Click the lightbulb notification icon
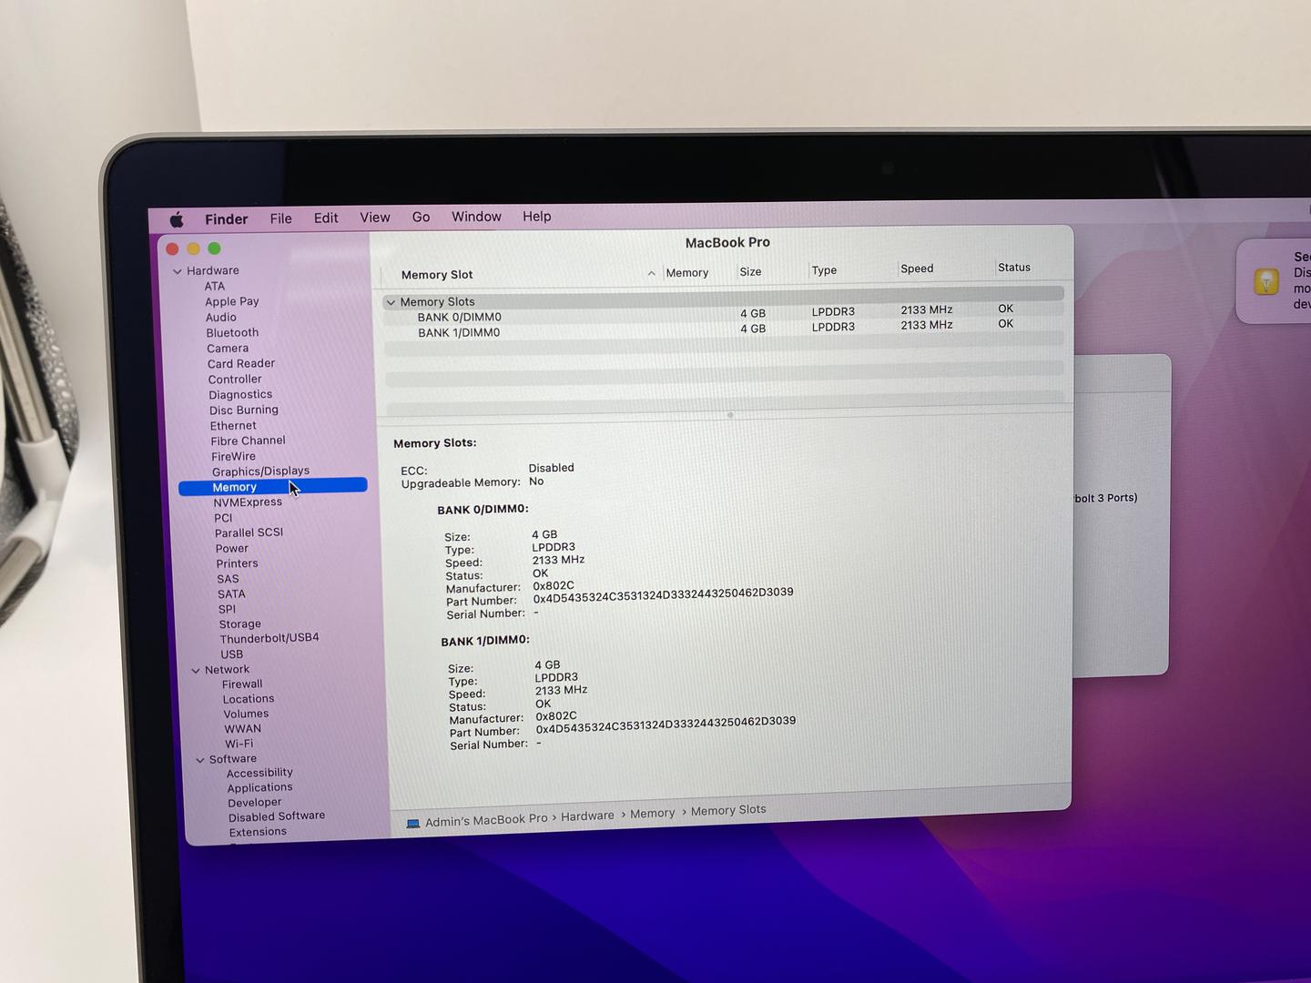Image resolution: width=1311 pixels, height=983 pixels. [1265, 281]
